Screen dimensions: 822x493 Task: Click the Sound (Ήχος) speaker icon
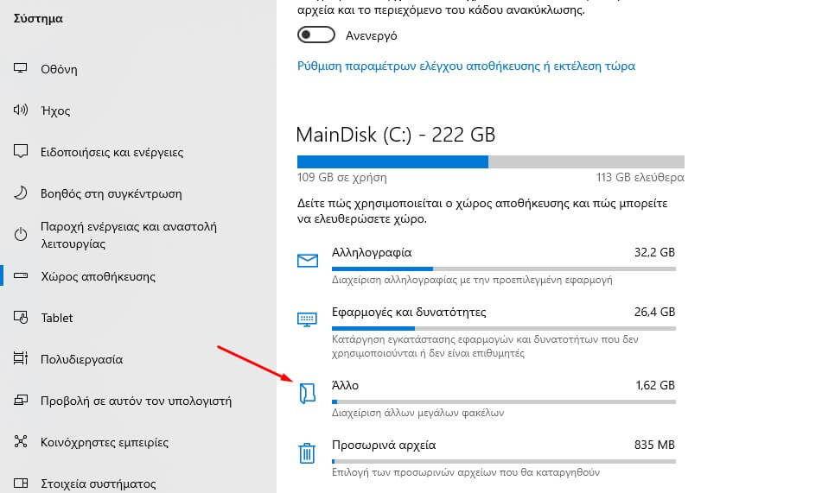tap(22, 111)
